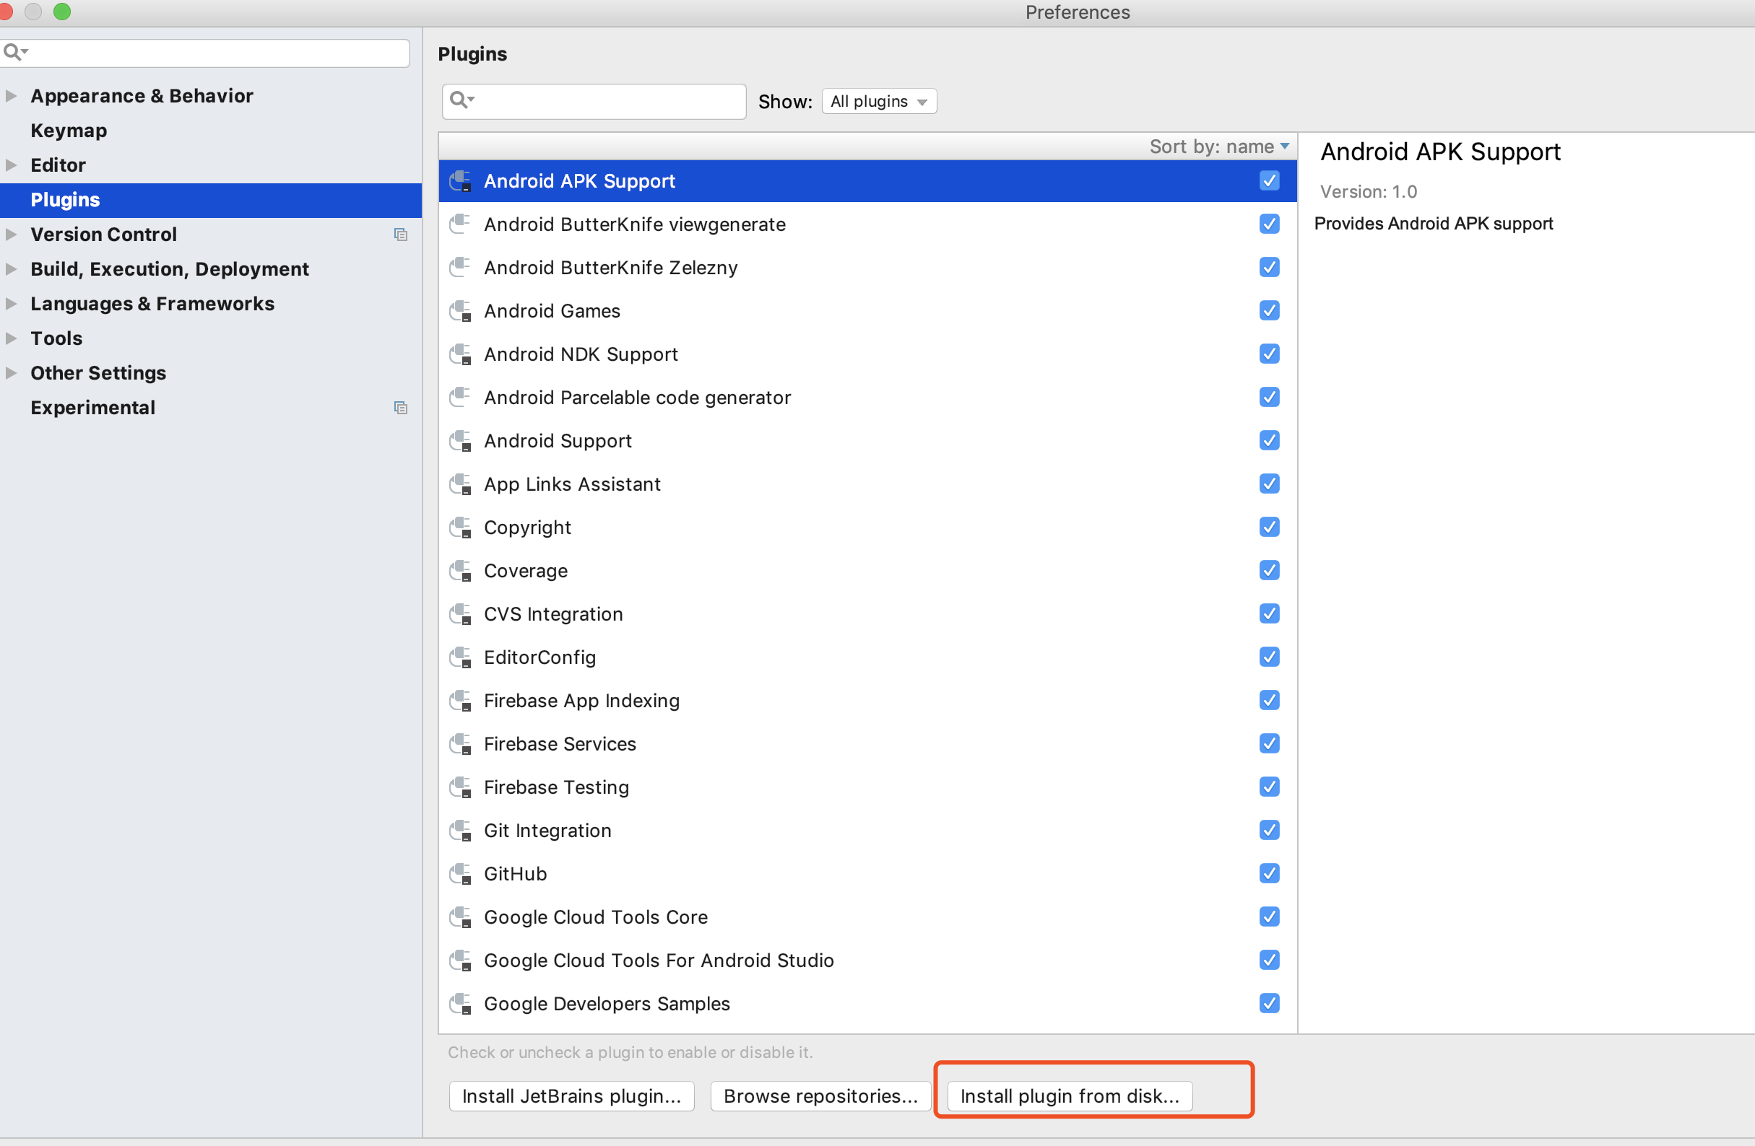Click Install JetBrains plugin button

(x=571, y=1096)
